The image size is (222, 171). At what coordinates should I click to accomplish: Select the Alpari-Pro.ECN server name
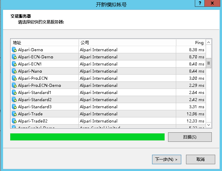click(x=33, y=78)
